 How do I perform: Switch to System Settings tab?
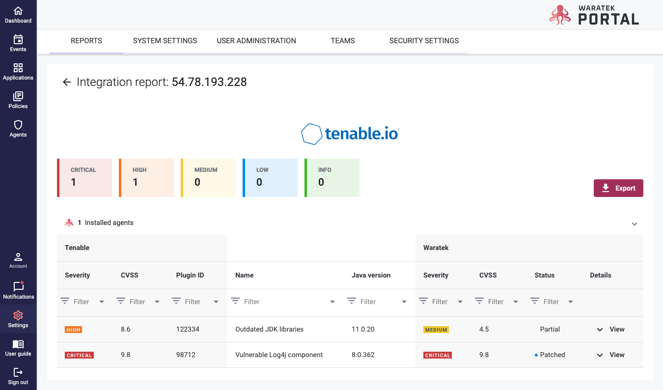coord(165,41)
